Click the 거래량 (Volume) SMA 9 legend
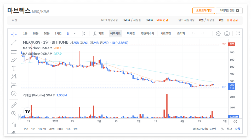The image size is (251, 140). point(39,95)
